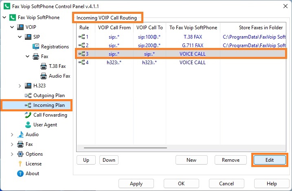The width and height of the screenshot is (292, 191).
Task: Open Registrations in the tree
Action: (x=55, y=47)
